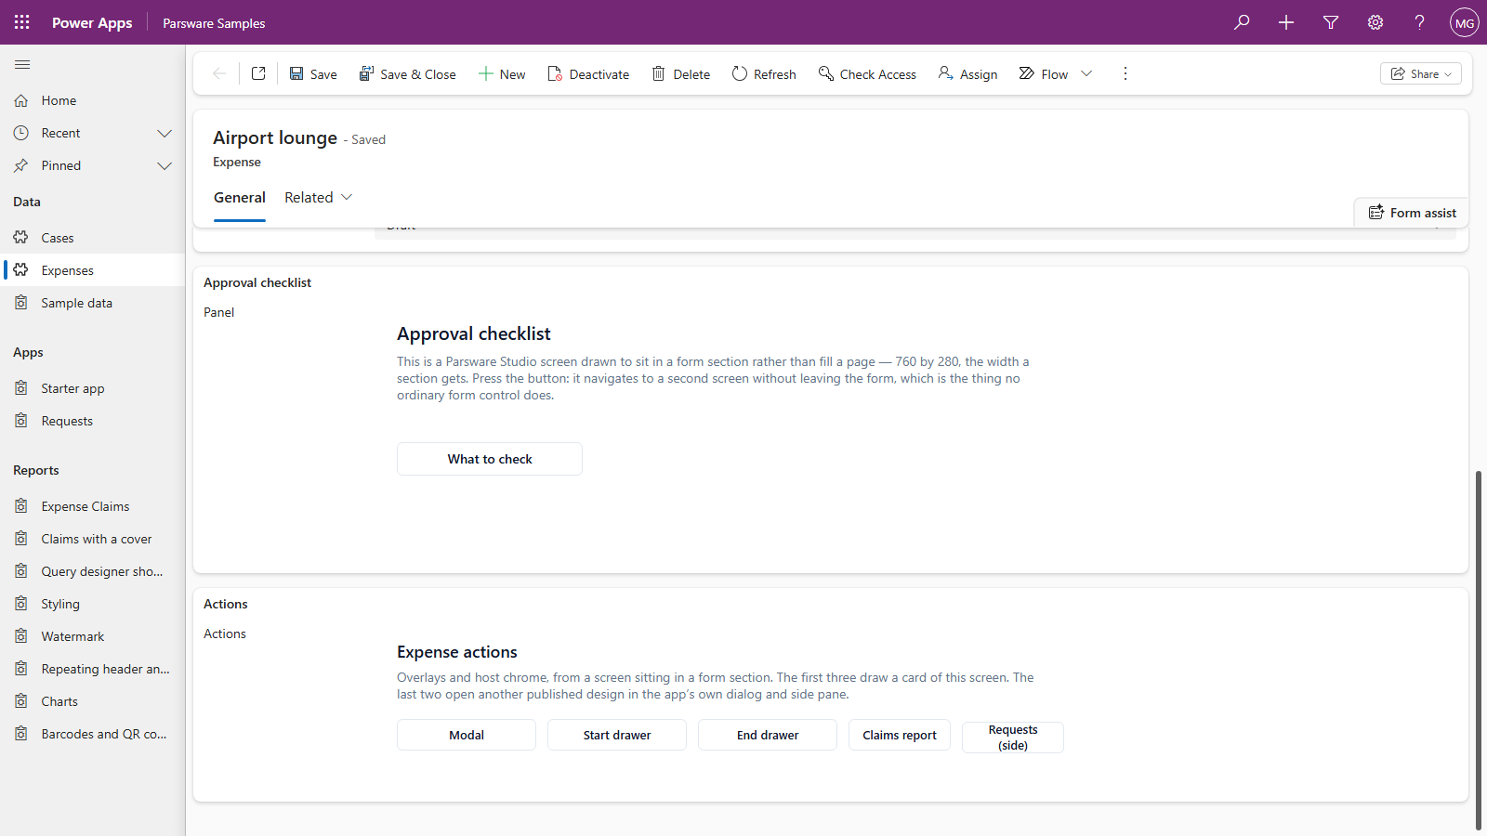Open the Watermark report

pos(93,636)
